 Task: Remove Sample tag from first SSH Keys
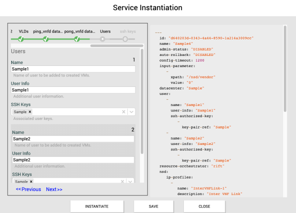(x=30, y=112)
